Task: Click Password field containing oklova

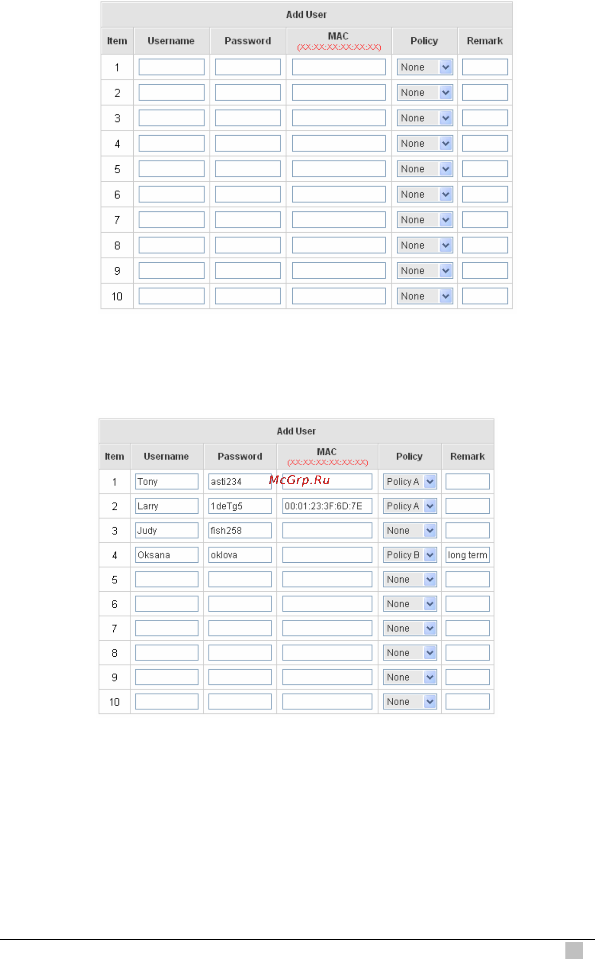Action: coord(240,554)
